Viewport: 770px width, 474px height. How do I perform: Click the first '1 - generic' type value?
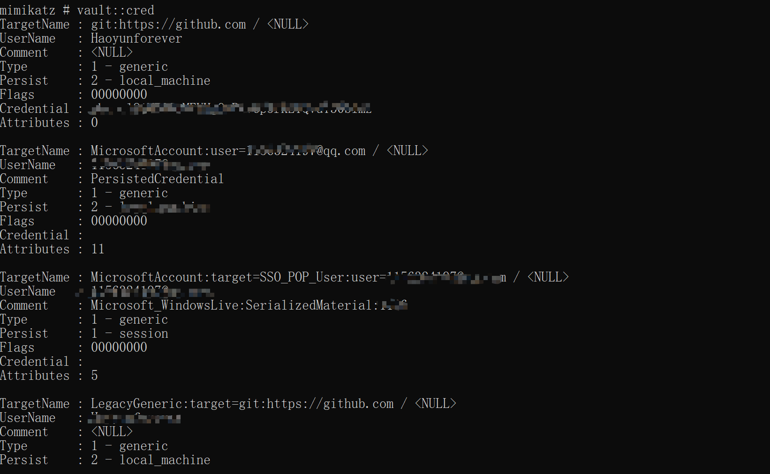pyautogui.click(x=130, y=67)
